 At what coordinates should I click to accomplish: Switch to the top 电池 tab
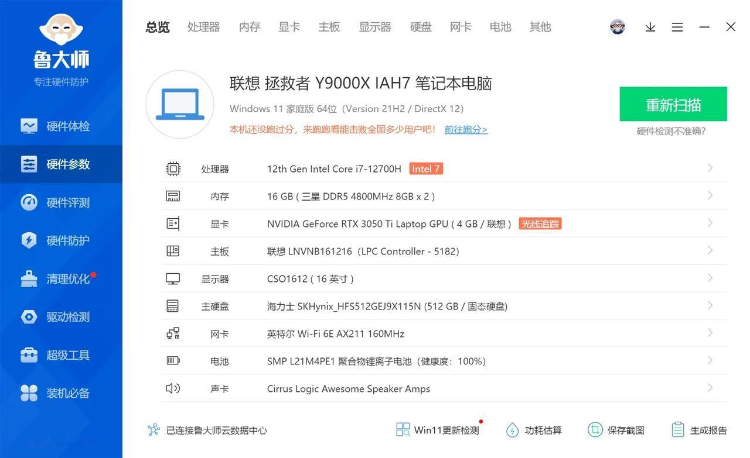500,27
